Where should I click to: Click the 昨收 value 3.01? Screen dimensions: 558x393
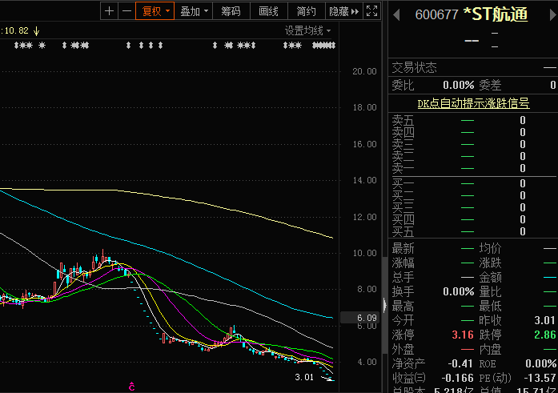544,320
